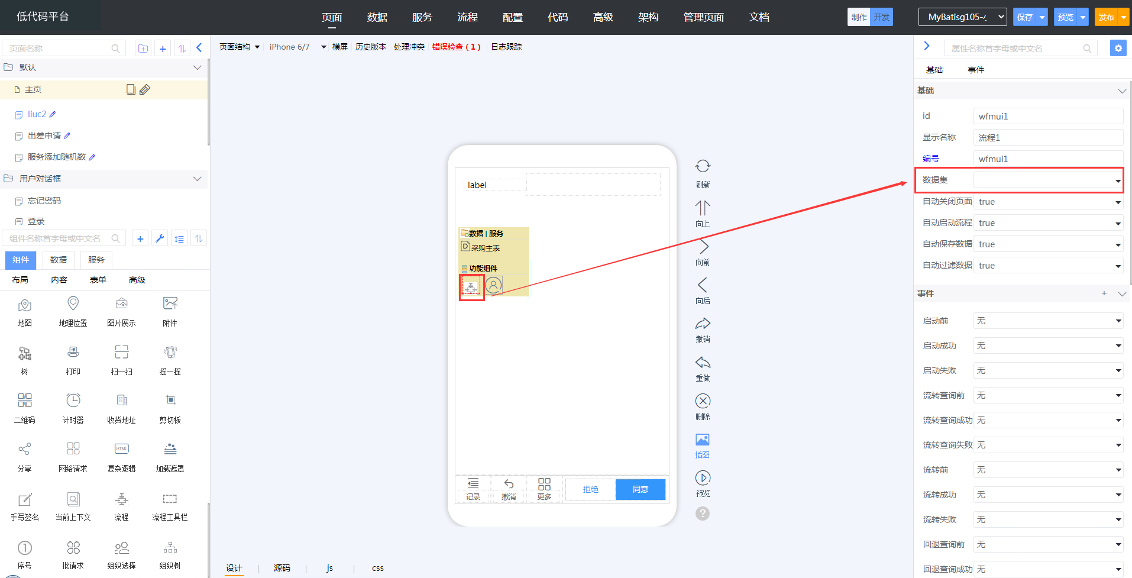Select the QR code (二维码) component
The width and height of the screenshot is (1132, 578).
pos(25,401)
